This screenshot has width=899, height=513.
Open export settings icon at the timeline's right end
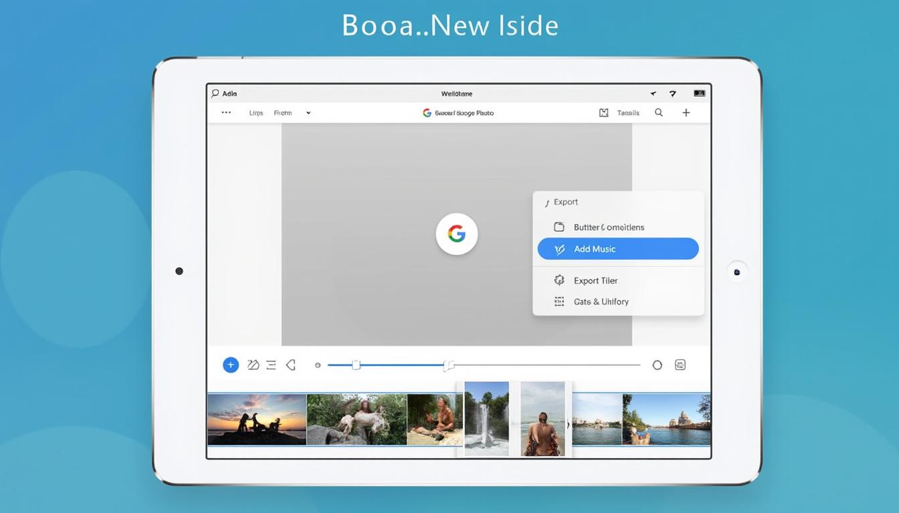tap(680, 365)
